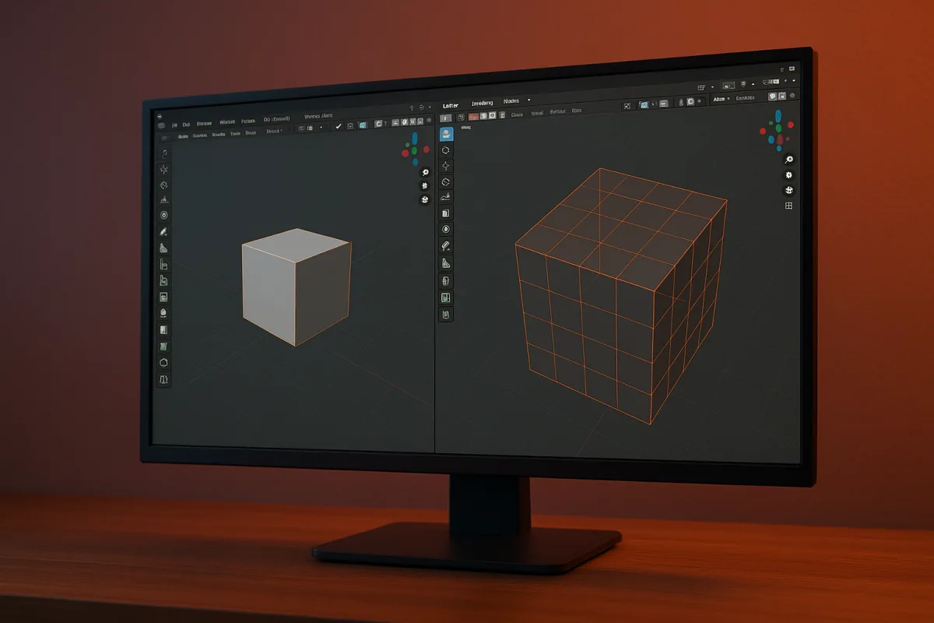Select the ring tool in right viewport toolbar

click(446, 229)
